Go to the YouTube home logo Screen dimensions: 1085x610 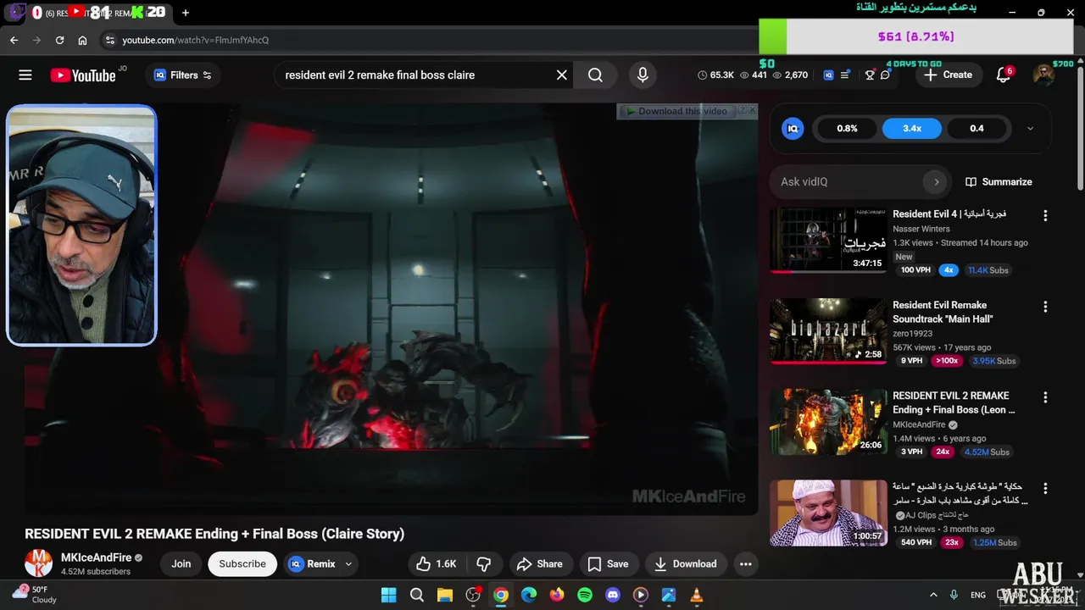[83, 75]
